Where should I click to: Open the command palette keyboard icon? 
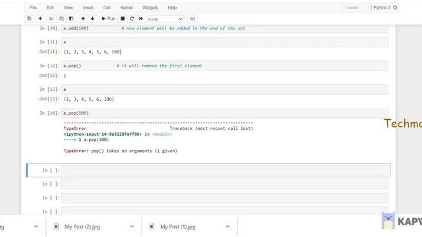(x=192, y=19)
